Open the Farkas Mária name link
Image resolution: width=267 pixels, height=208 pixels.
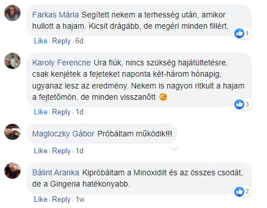[x=55, y=15]
